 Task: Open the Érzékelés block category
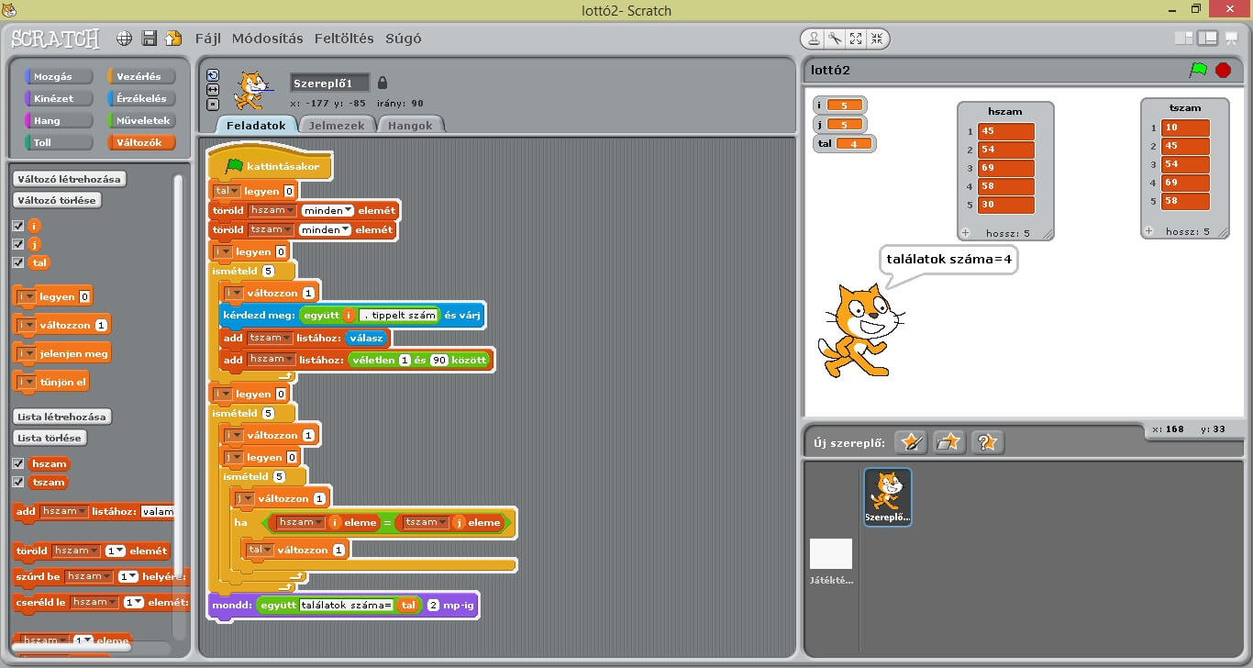click(141, 99)
